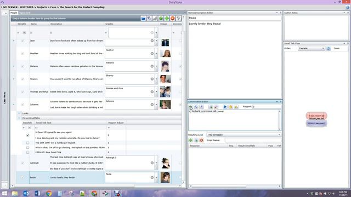The width and height of the screenshot is (351, 197).
Task: Open Heather's Graphic dropdown arrow
Action: tap(156, 54)
